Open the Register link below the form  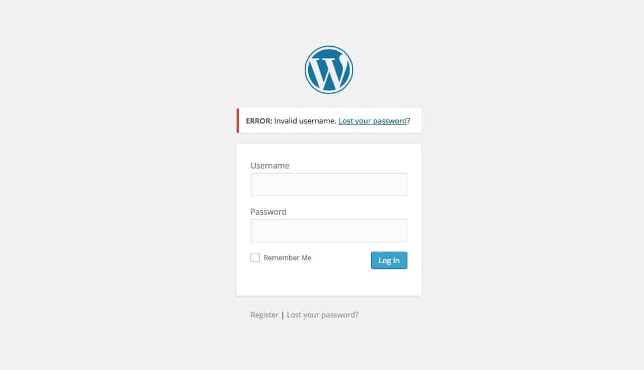pos(264,315)
